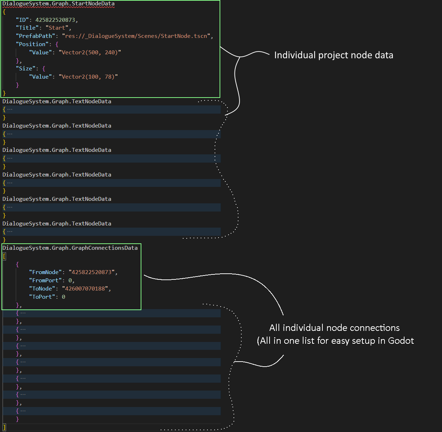Click the GraphConnectionsData type header
This screenshot has height=432, width=442.
[70, 248]
